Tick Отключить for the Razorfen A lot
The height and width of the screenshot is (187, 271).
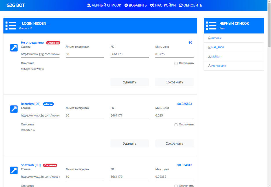(x=176, y=125)
